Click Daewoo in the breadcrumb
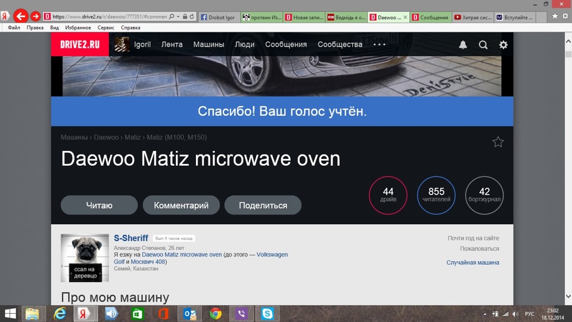The width and height of the screenshot is (572, 322). (x=106, y=137)
